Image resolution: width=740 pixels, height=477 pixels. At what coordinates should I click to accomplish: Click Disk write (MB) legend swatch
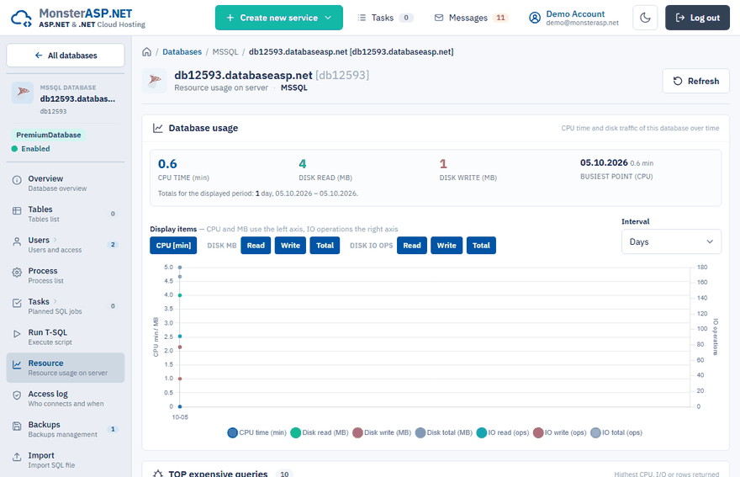coord(357,432)
